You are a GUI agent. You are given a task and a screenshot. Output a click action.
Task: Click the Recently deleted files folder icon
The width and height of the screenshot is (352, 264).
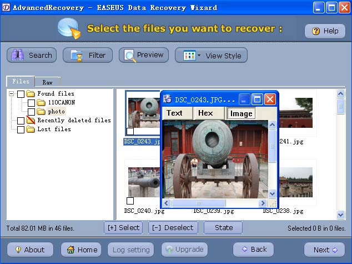point(31,120)
